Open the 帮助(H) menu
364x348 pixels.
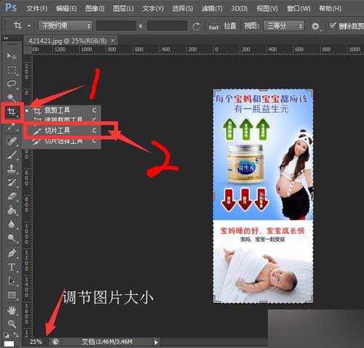point(331,9)
